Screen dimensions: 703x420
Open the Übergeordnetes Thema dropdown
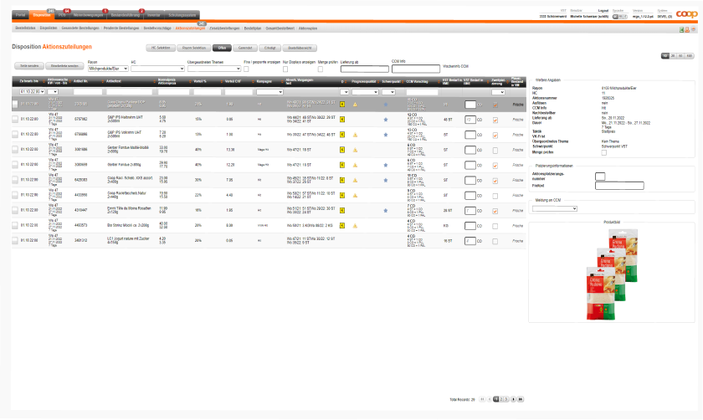click(x=214, y=69)
